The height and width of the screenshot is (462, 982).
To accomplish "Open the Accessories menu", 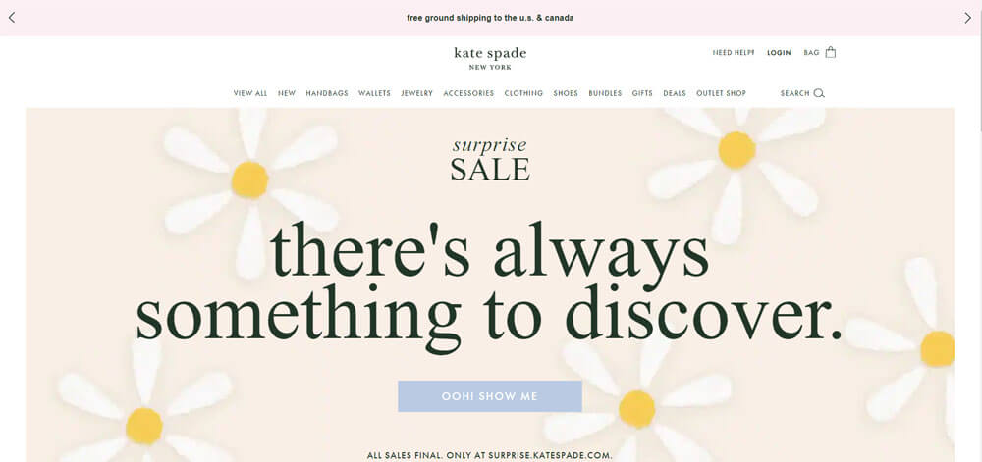I will pyautogui.click(x=468, y=93).
